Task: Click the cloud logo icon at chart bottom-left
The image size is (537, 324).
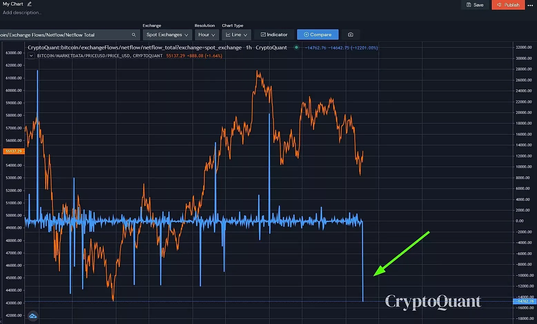Action: pyautogui.click(x=33, y=316)
